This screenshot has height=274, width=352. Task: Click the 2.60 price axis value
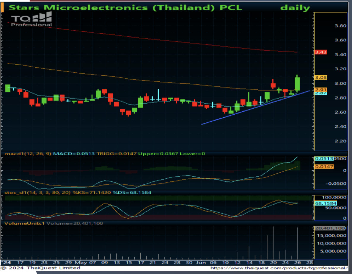340,112
